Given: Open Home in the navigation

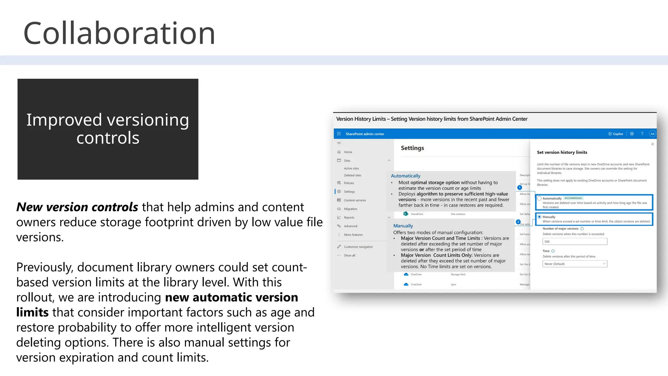Looking at the screenshot, I should point(348,152).
